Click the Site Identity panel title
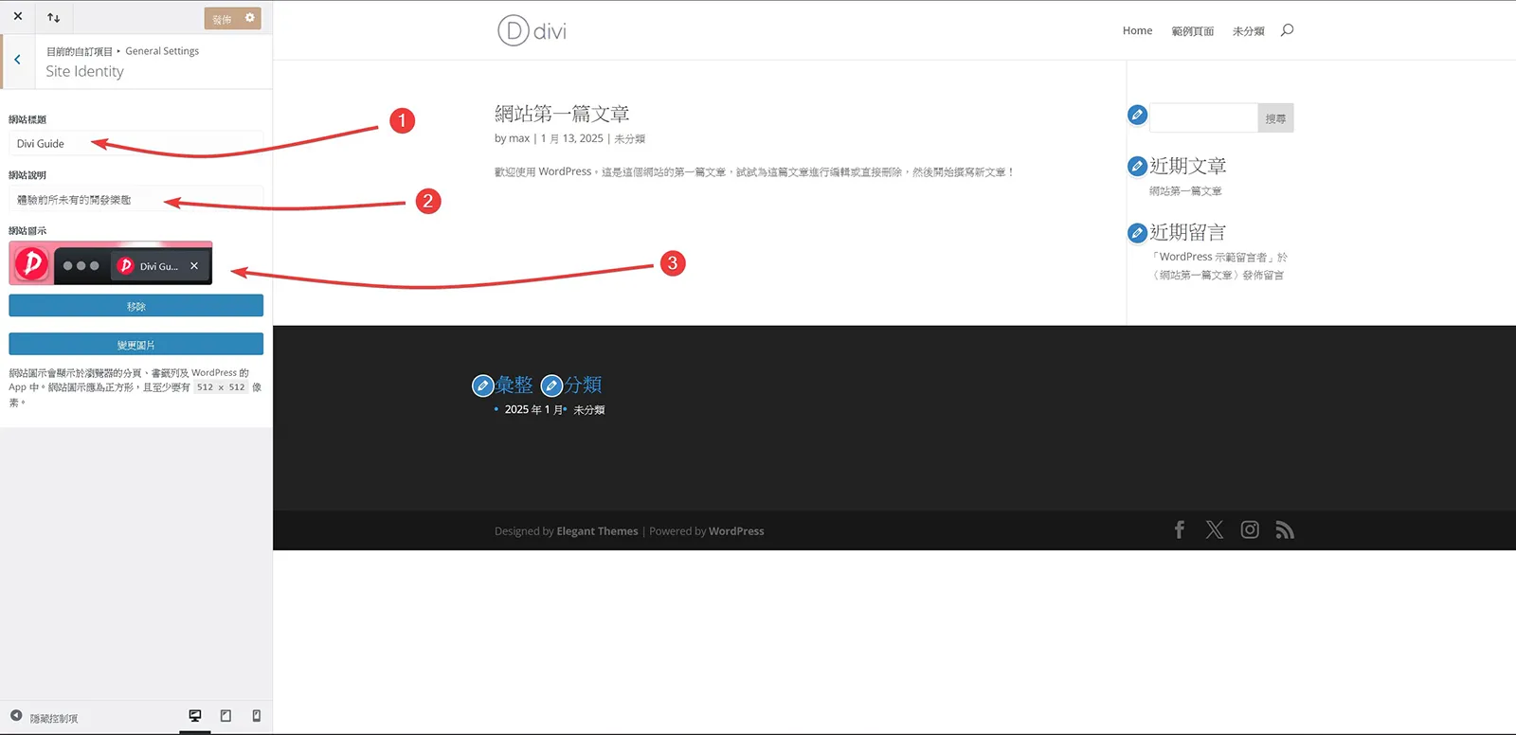The image size is (1516, 735). pyautogui.click(x=84, y=71)
